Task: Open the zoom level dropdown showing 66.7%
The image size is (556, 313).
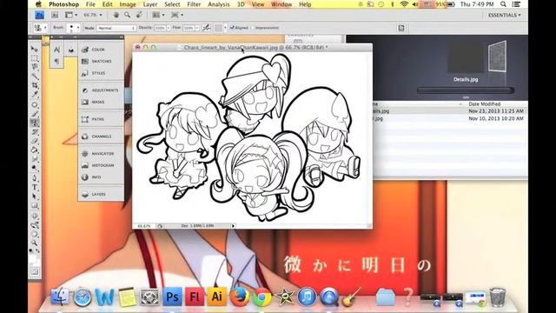Action: point(93,15)
